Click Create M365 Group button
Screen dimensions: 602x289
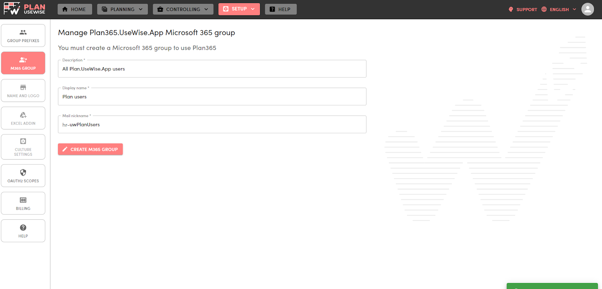coord(90,149)
